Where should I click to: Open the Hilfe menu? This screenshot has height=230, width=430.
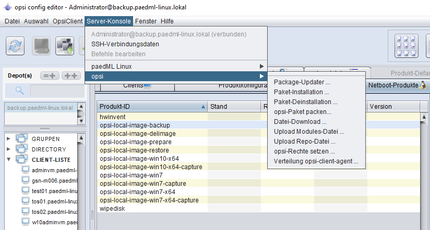167,21
